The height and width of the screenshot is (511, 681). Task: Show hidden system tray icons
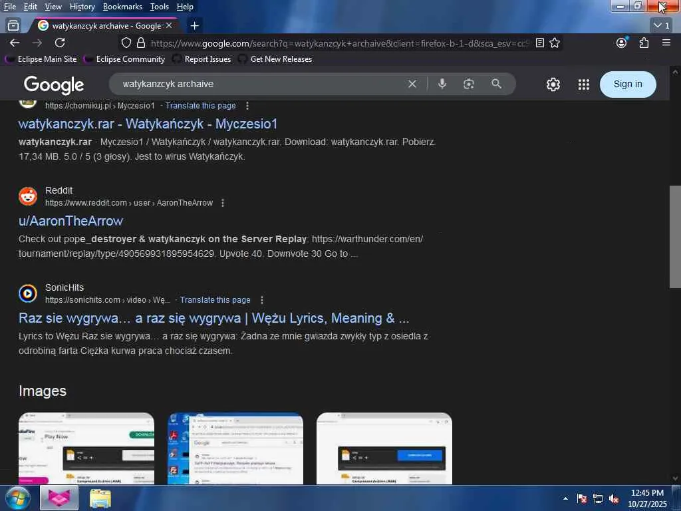565,498
